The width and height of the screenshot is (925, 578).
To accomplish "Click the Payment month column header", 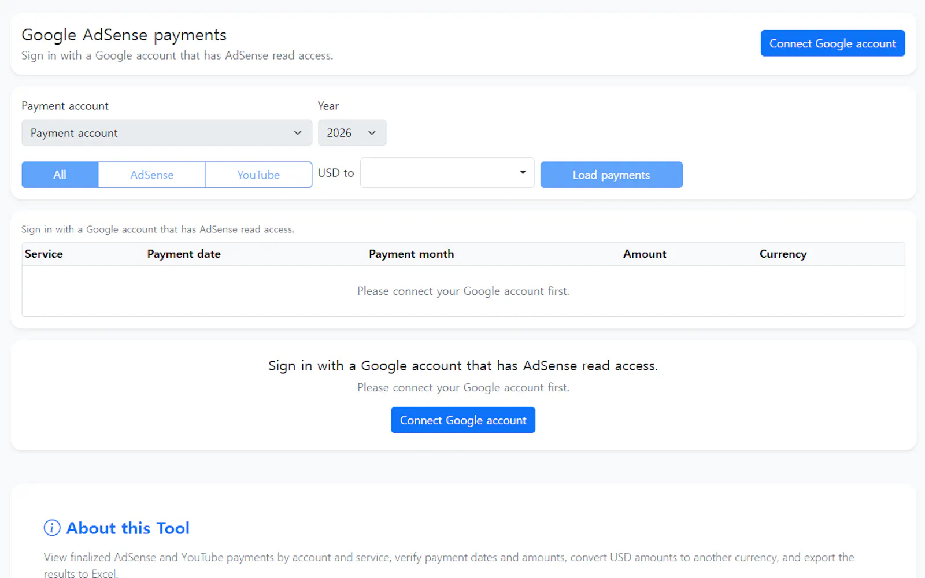I will tap(411, 254).
